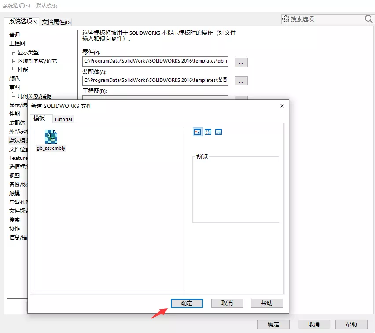The width and height of the screenshot is (375, 333).
Task: Select 文件位置 in options tree
Action: point(18,149)
